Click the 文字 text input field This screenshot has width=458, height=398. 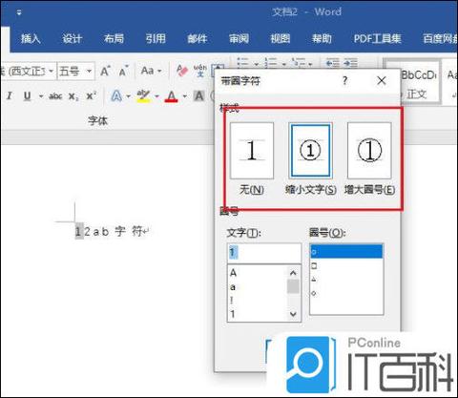[x=264, y=253]
